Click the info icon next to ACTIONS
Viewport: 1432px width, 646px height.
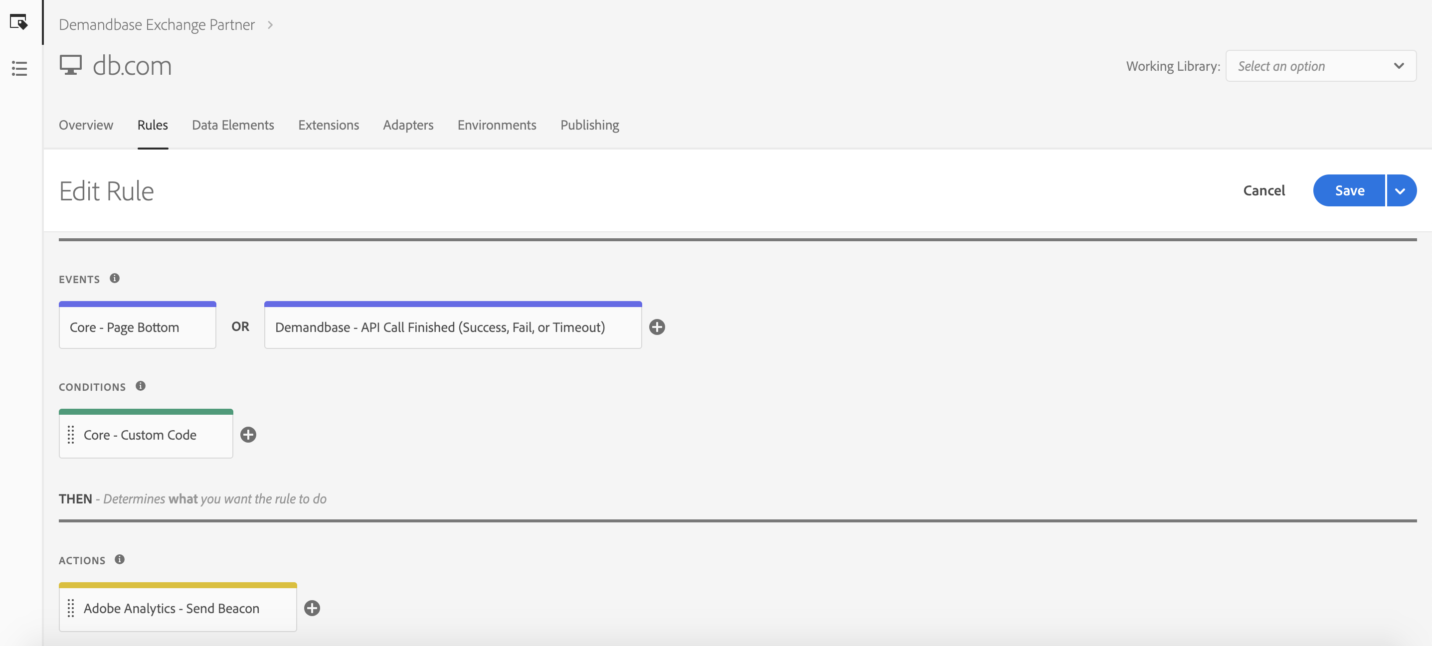pyautogui.click(x=120, y=559)
